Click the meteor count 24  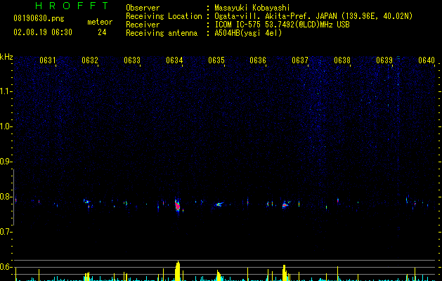(102, 32)
